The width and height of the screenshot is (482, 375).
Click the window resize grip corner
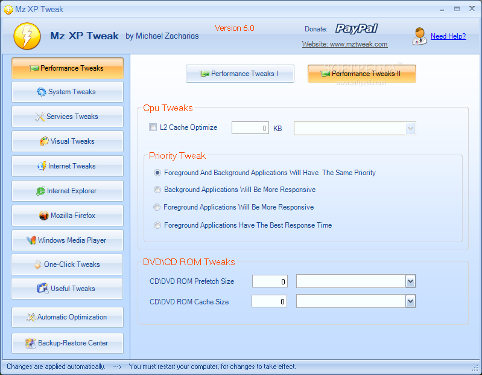click(x=475, y=368)
